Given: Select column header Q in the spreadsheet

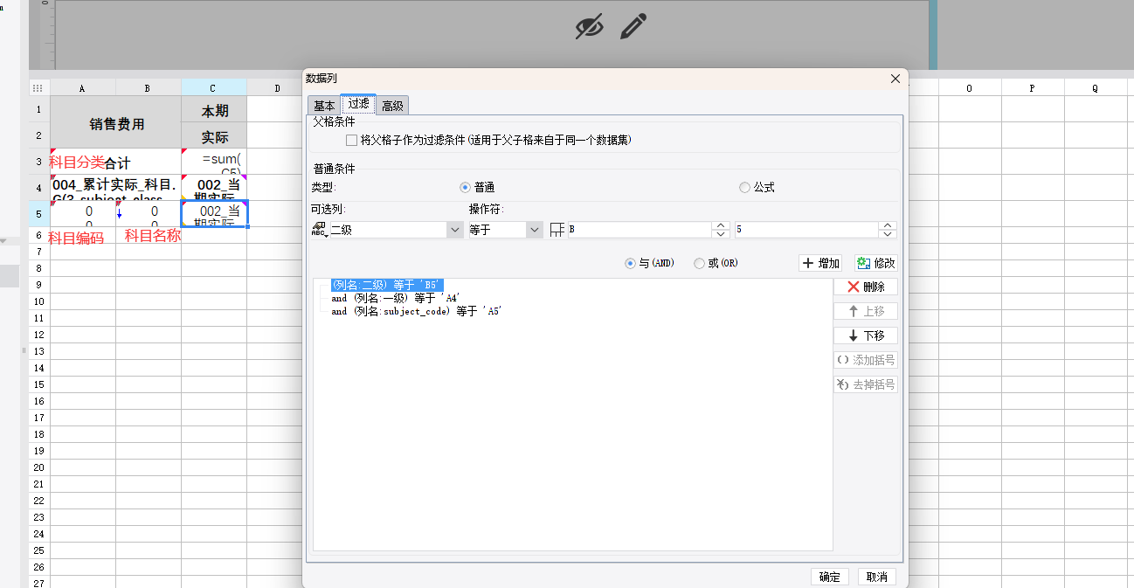Looking at the screenshot, I should point(1095,88).
